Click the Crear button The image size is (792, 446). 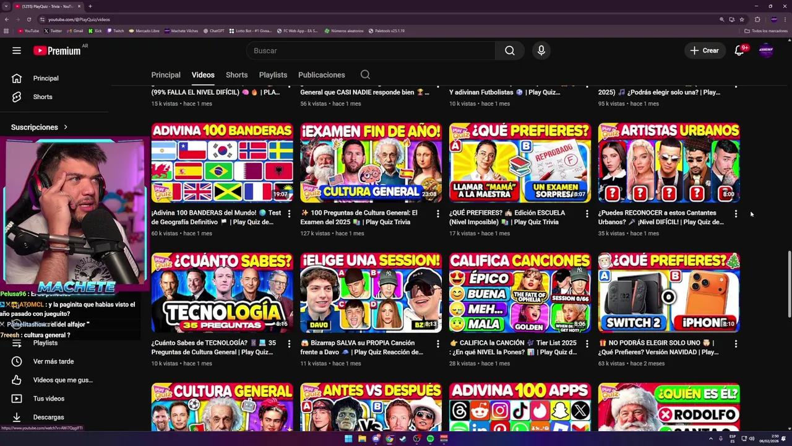(x=705, y=51)
